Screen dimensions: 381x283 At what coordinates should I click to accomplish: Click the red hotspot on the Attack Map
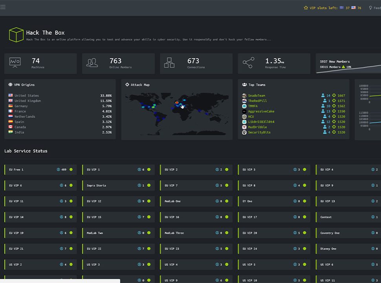[x=177, y=103]
